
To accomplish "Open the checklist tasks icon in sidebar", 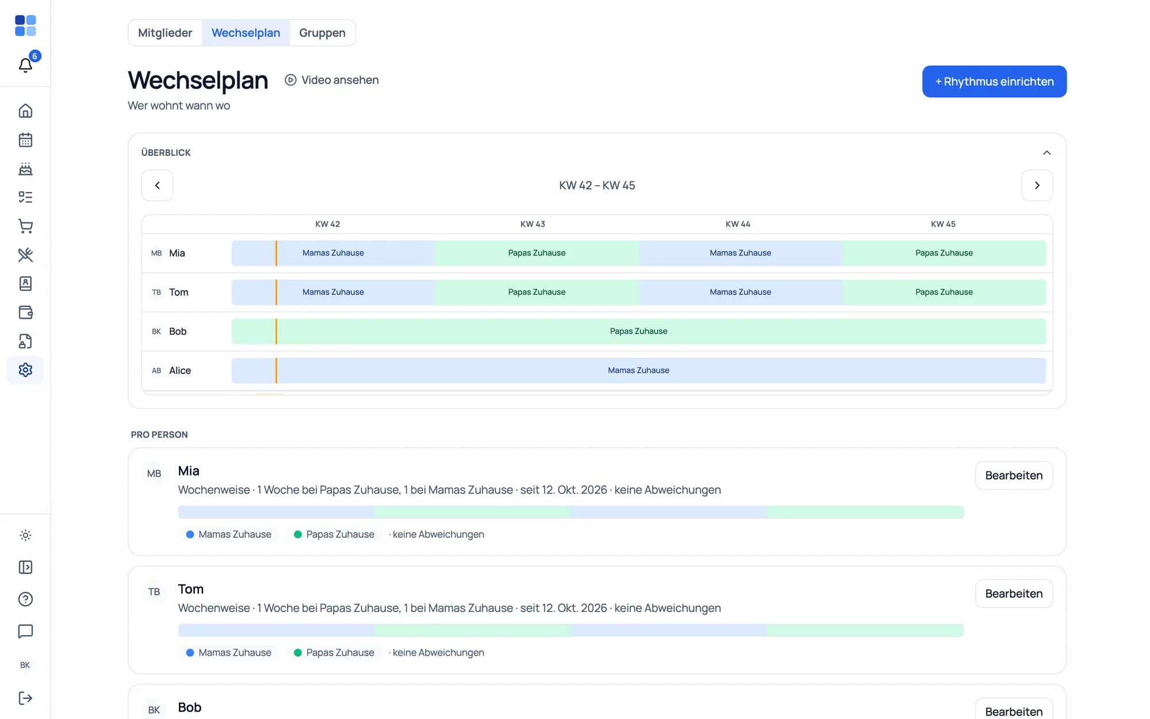I will pos(25,197).
